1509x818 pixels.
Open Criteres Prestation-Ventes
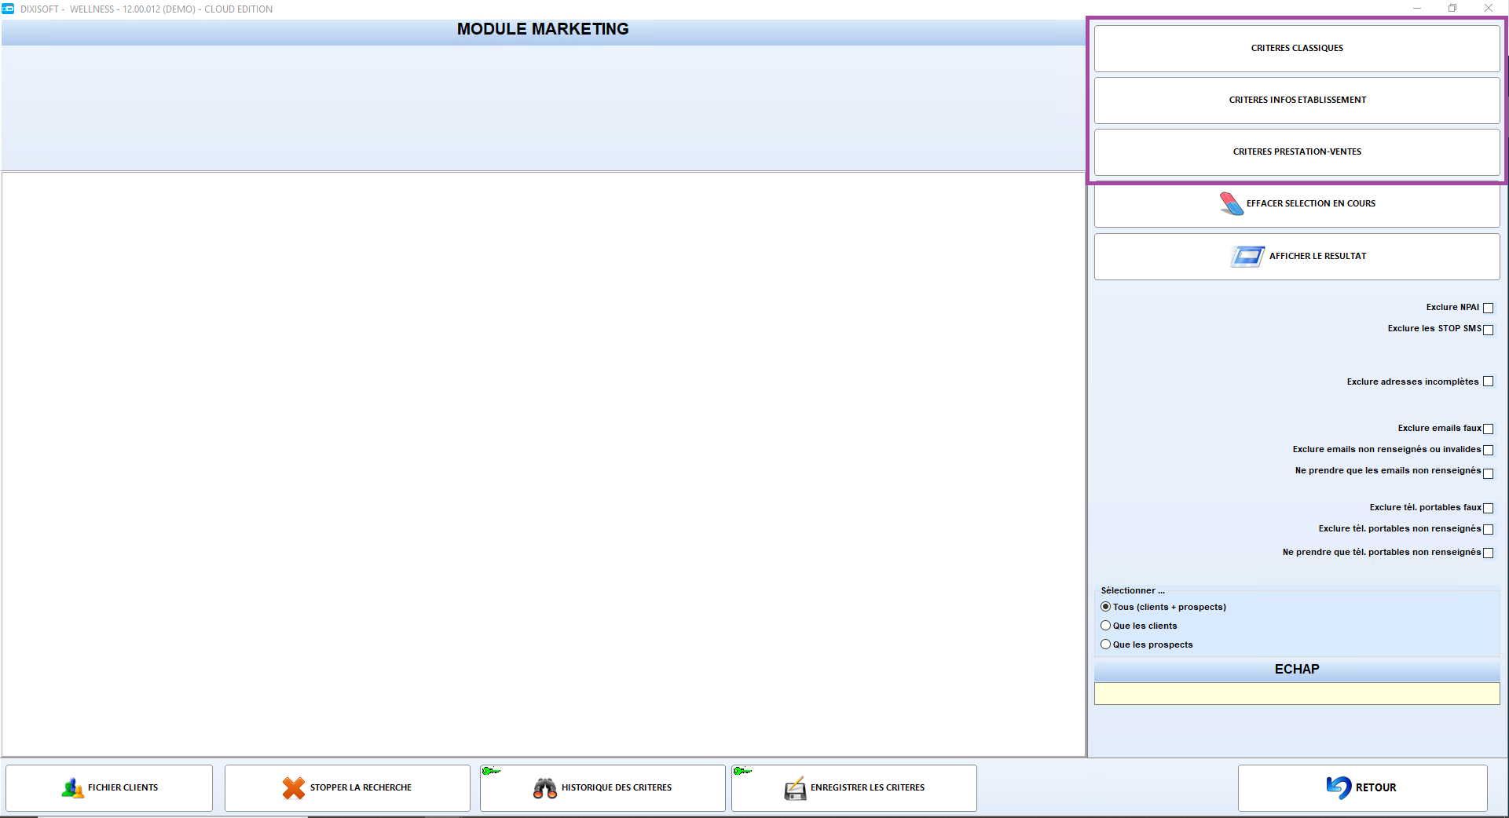point(1297,152)
